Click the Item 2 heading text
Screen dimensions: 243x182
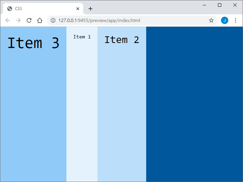click(121, 40)
